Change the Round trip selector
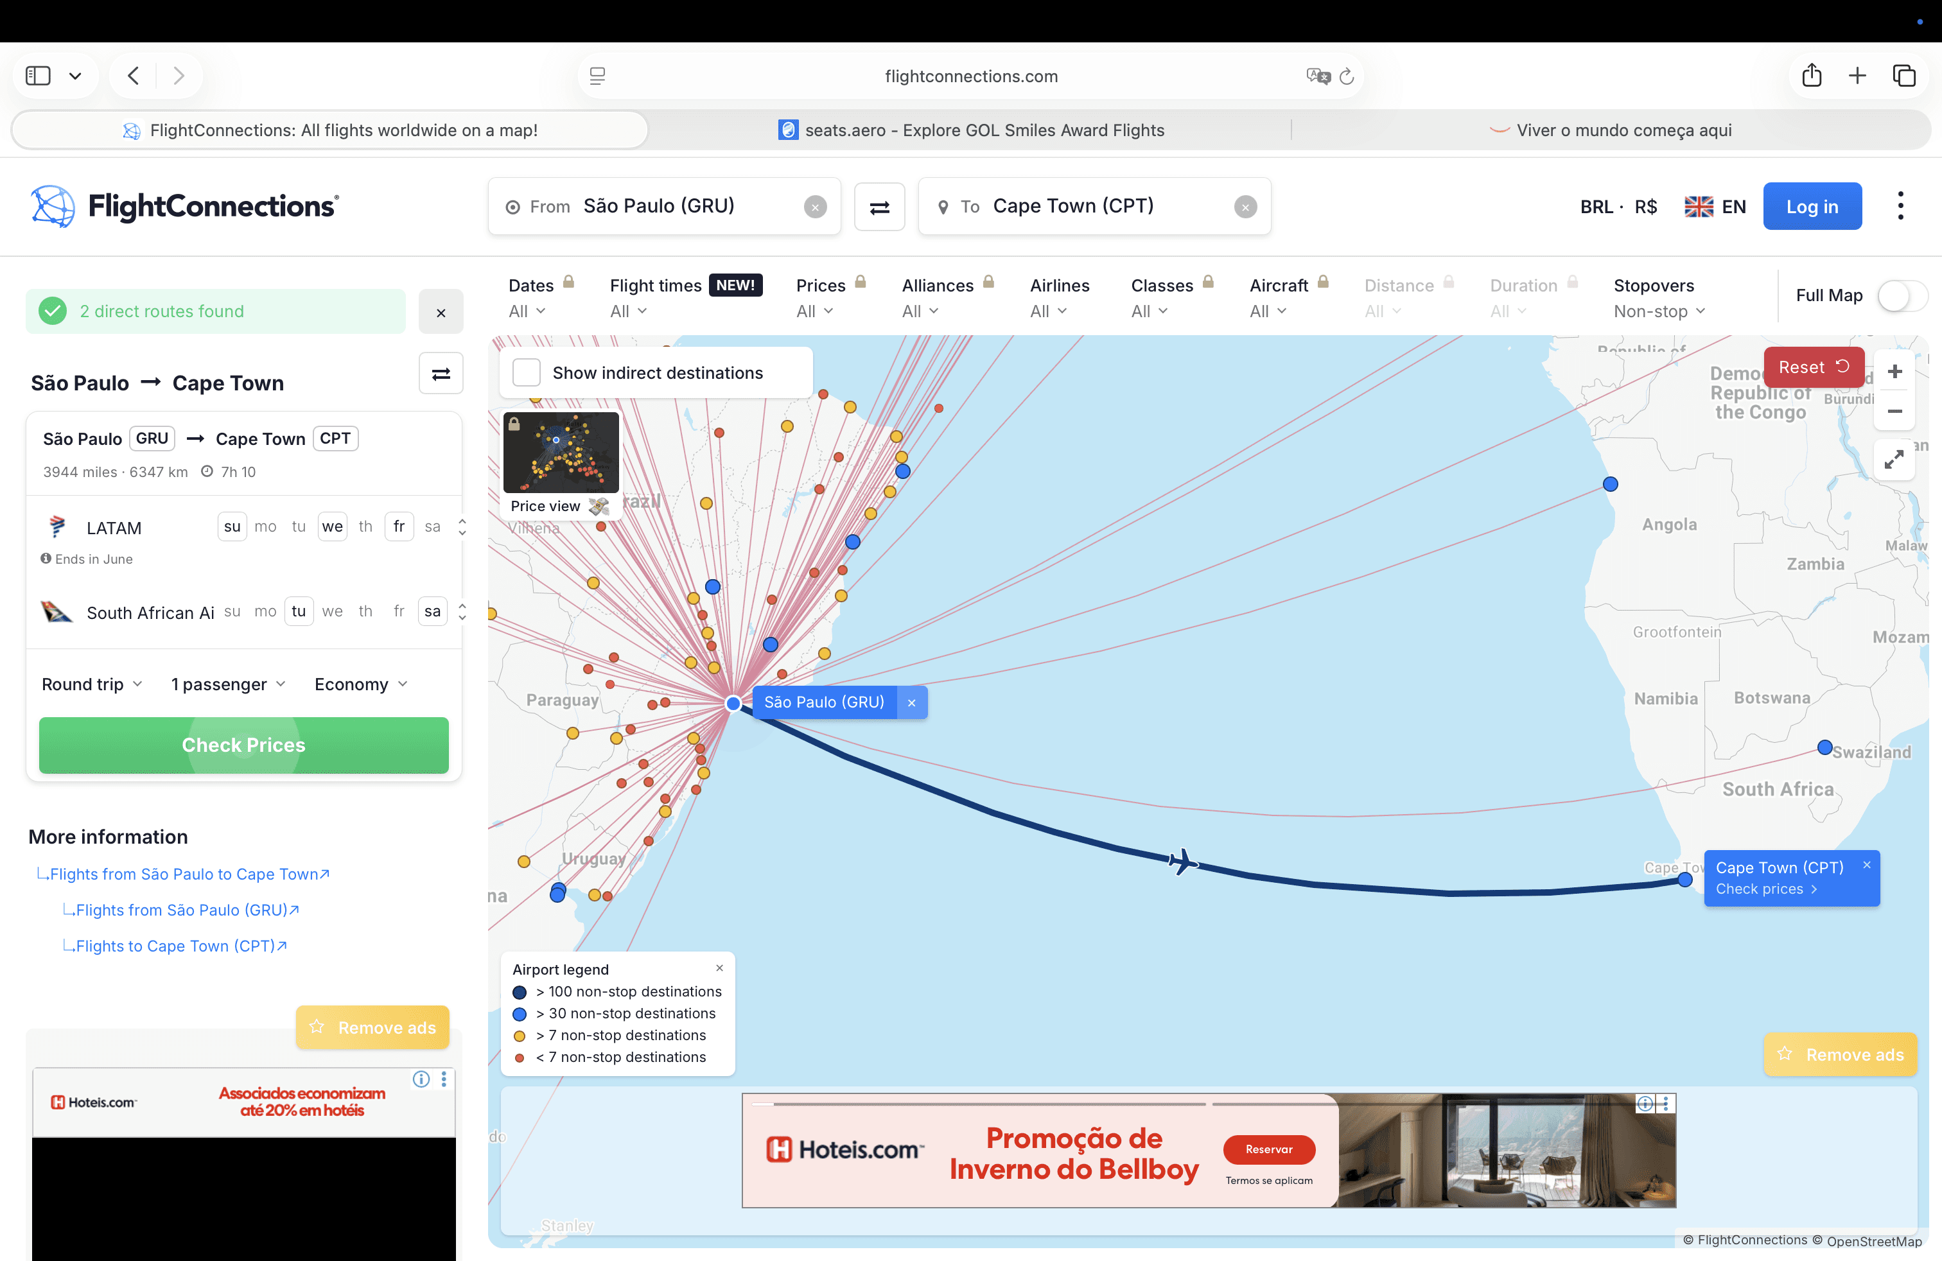Image resolution: width=1942 pixels, height=1261 pixels. tap(92, 684)
